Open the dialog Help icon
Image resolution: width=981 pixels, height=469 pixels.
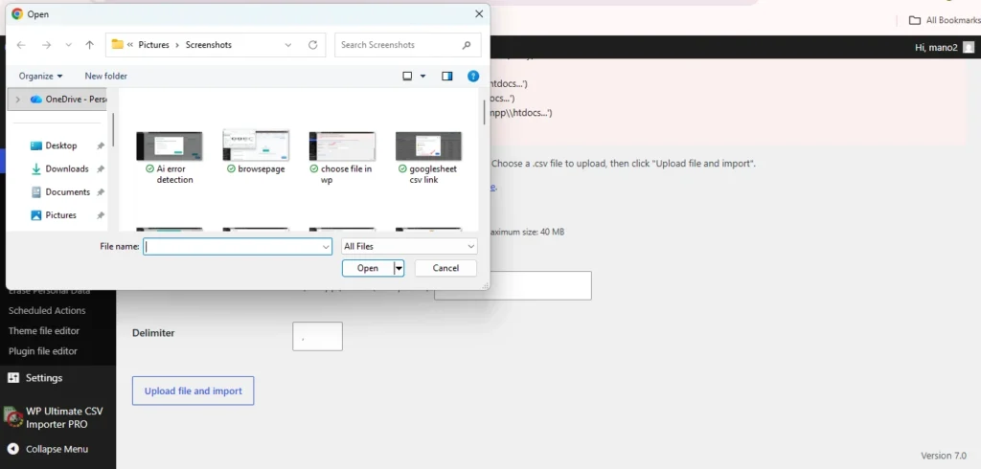[473, 77]
